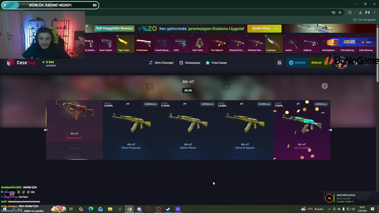Screen dimensions: 379x213
Task: Open Steam from the taskbar
Action: pyautogui.click(x=168, y=209)
